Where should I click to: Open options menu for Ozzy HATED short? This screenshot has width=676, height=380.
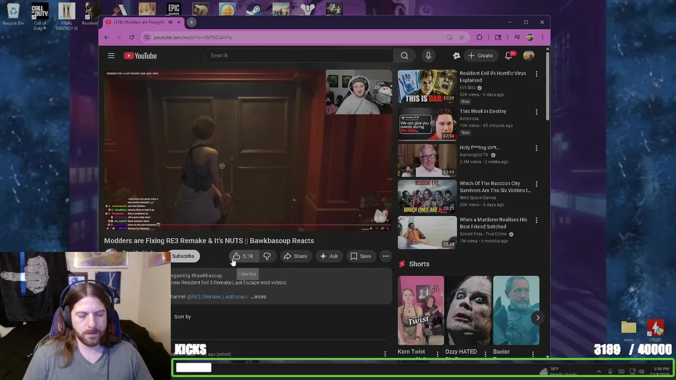click(485, 354)
